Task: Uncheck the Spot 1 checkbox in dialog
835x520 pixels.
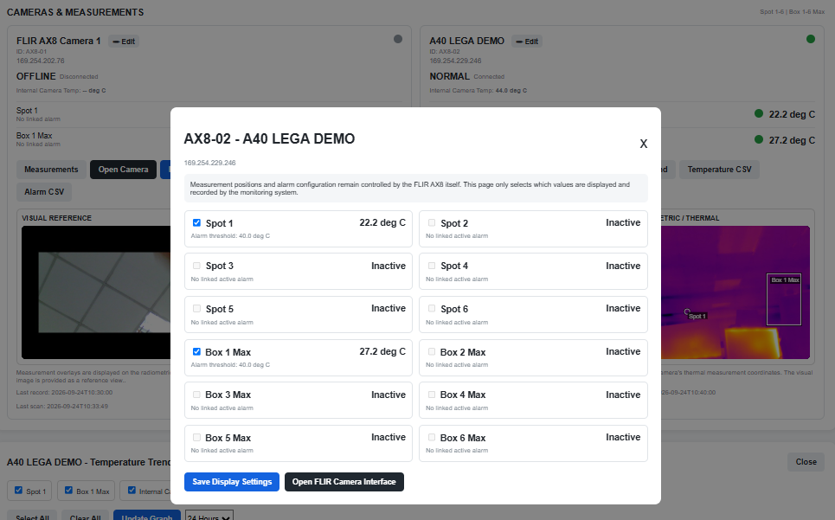Action: [196, 223]
